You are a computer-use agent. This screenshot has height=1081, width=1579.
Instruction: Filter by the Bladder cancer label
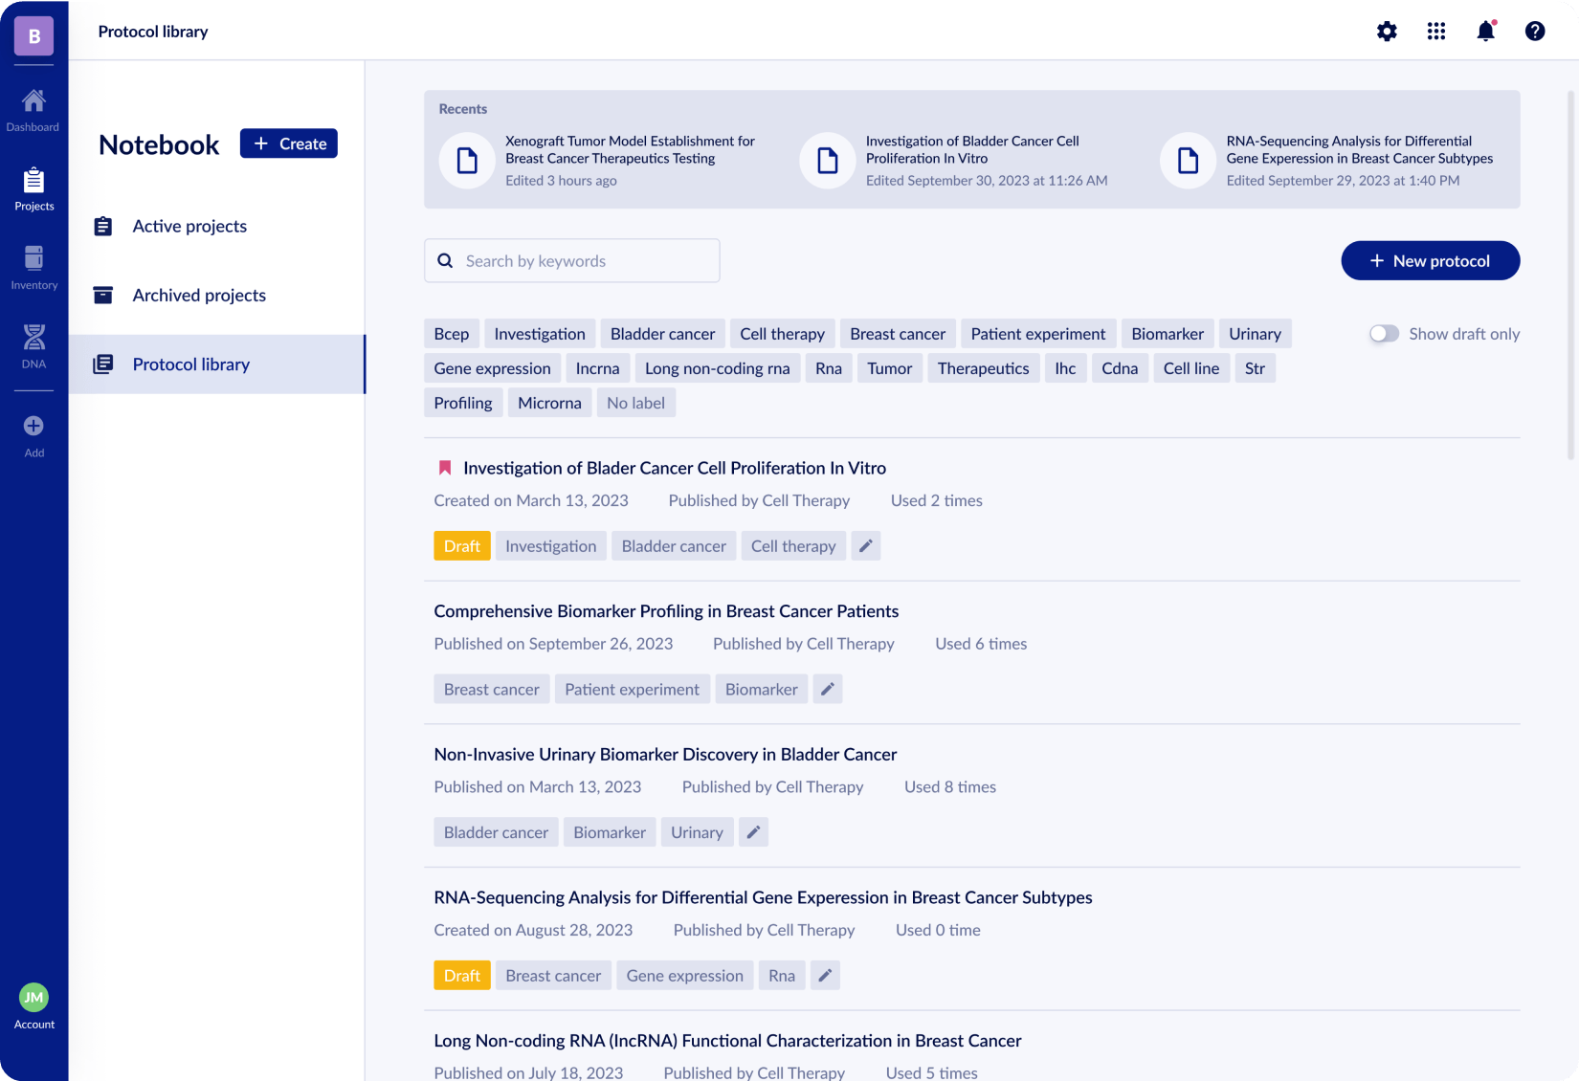(662, 334)
